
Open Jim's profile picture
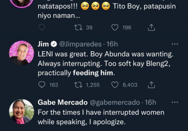click(x=22, y=53)
